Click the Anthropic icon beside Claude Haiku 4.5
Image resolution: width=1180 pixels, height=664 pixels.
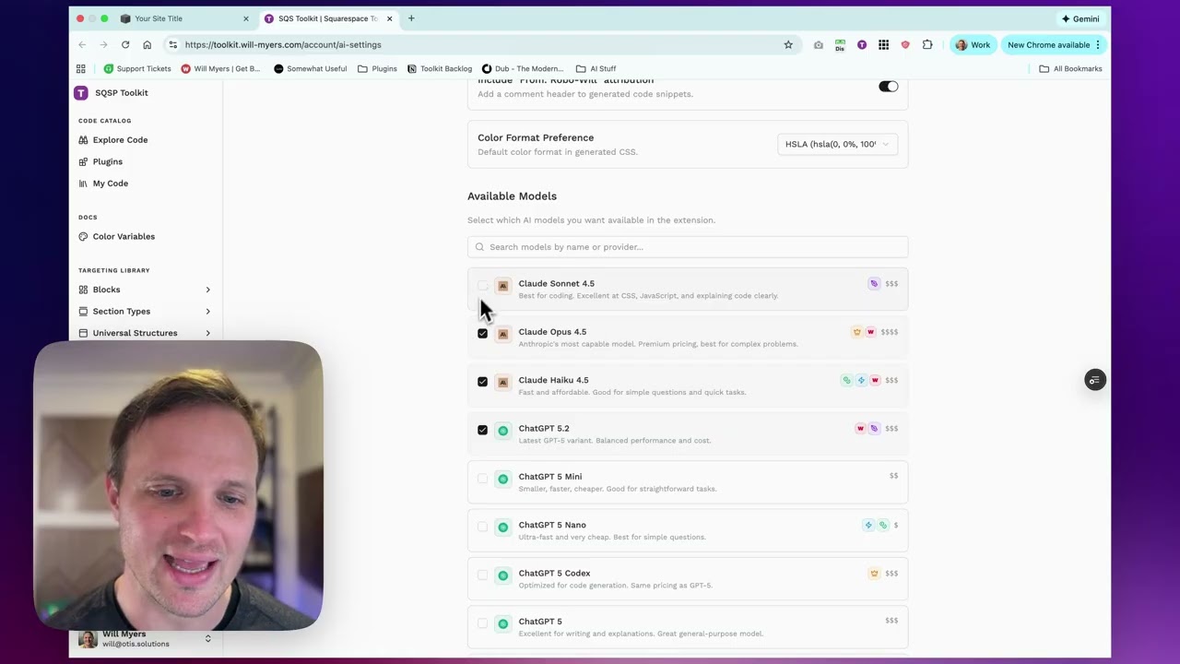(x=502, y=382)
